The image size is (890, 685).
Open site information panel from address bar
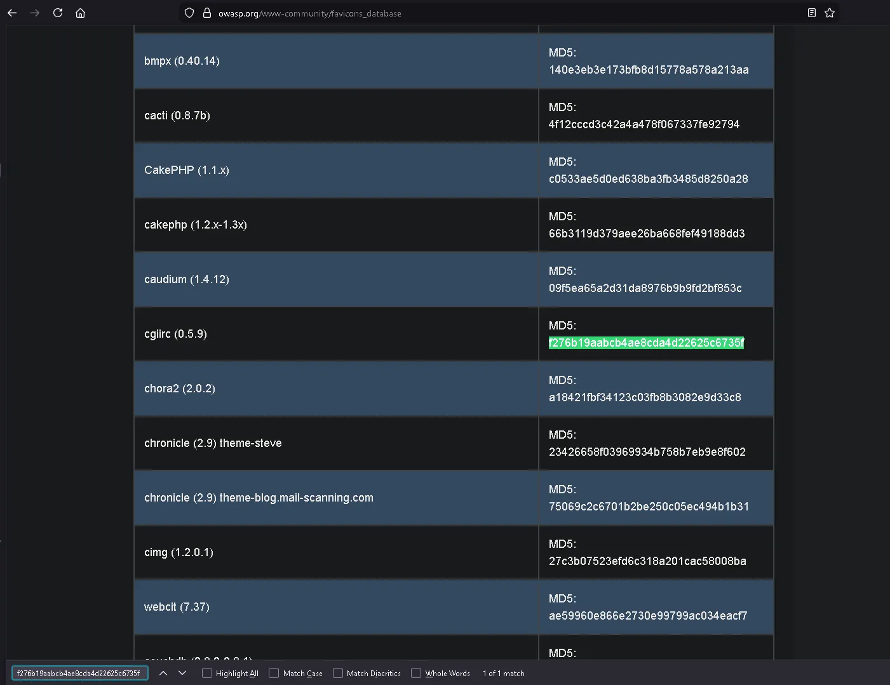pyautogui.click(x=206, y=13)
